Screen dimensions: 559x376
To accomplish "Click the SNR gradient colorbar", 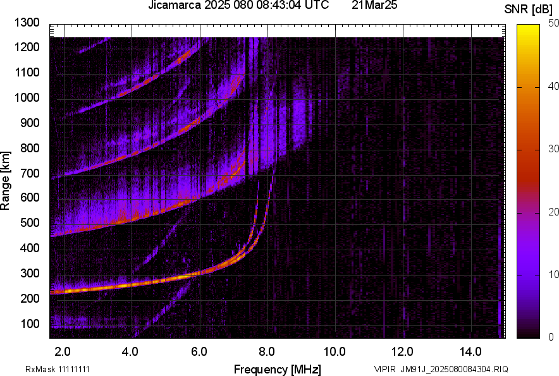I will [x=528, y=181].
